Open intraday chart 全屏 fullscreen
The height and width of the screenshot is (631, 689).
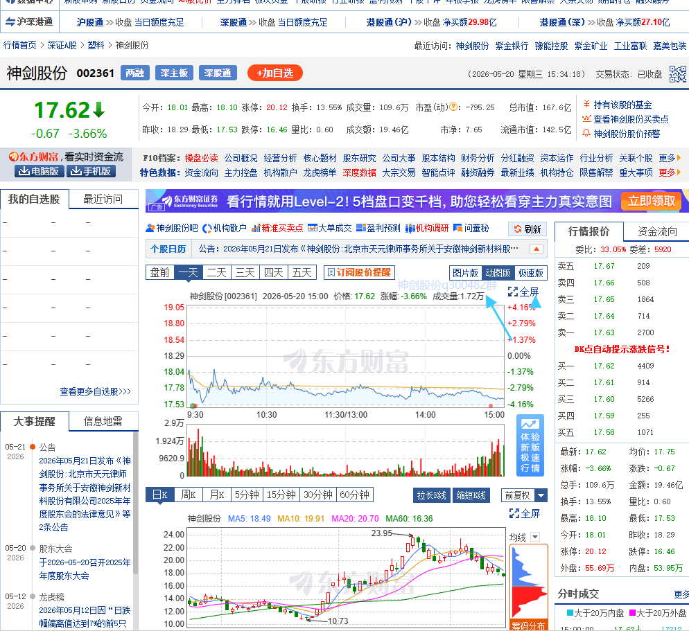tap(523, 292)
